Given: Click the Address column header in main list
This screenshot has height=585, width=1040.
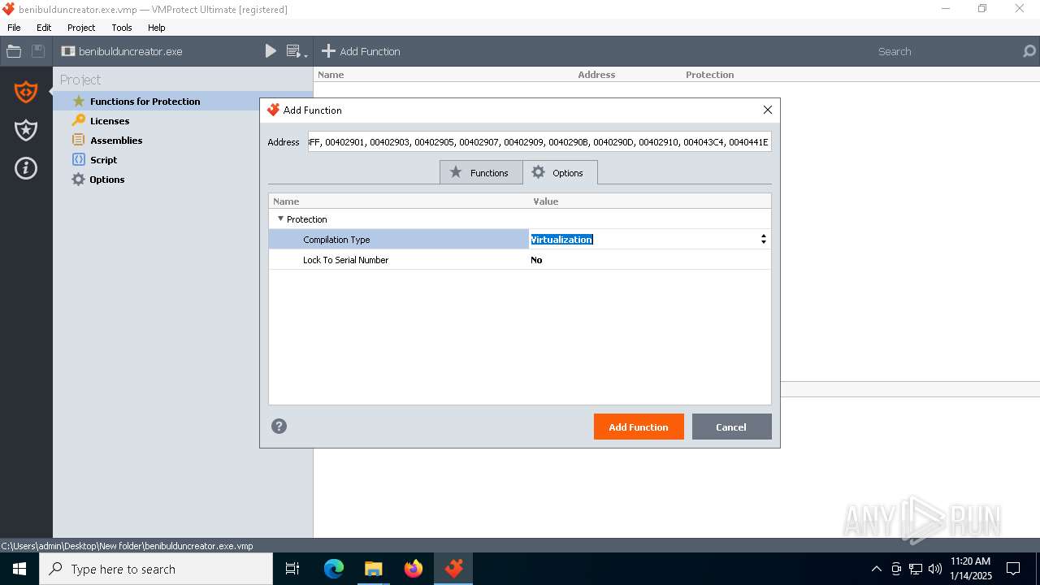Looking at the screenshot, I should tap(596, 75).
